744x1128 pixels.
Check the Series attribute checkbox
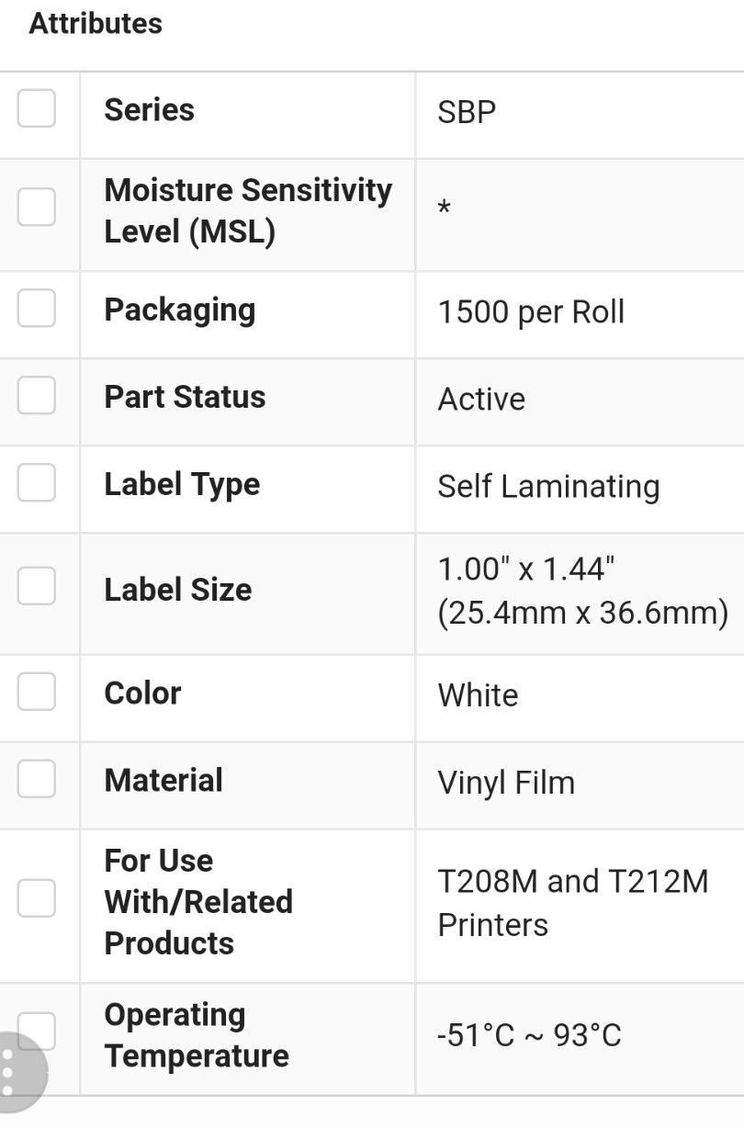click(37, 109)
